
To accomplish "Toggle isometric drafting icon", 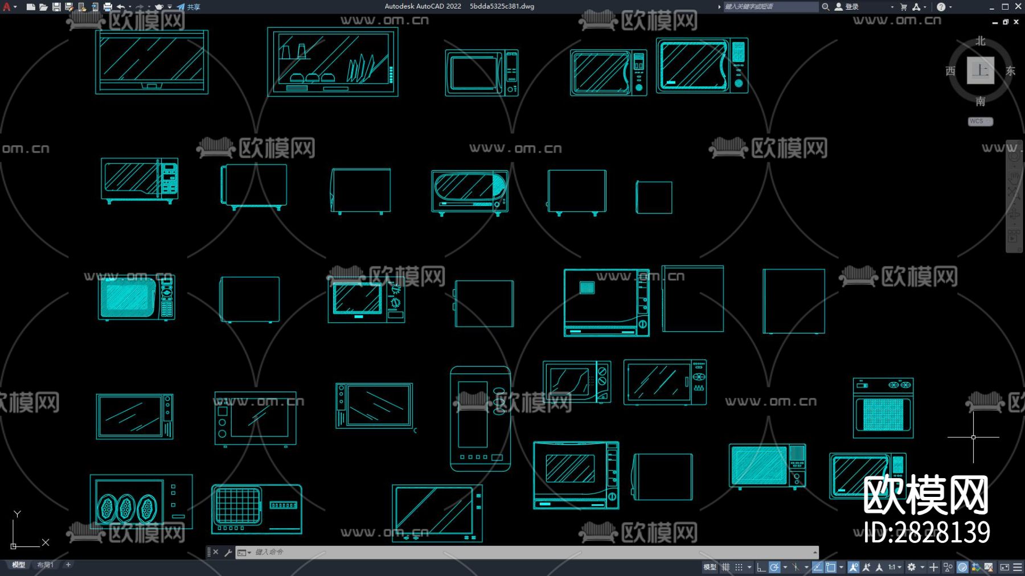I will [796, 567].
